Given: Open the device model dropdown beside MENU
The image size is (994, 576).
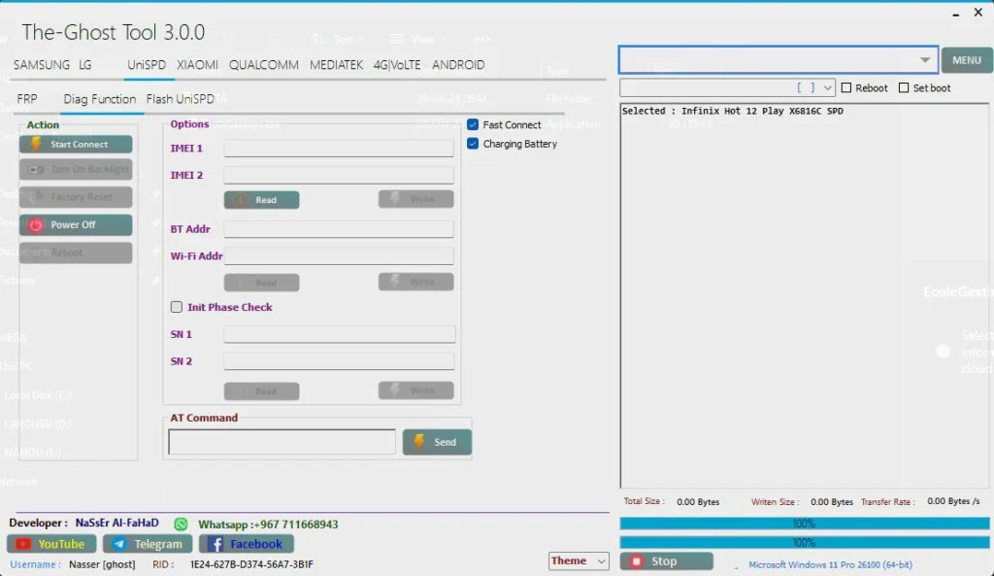Looking at the screenshot, I should (924, 60).
